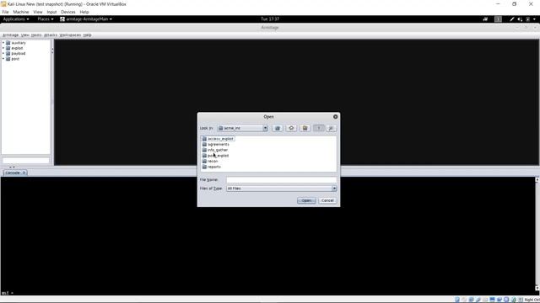Click the workspace indicator 1 in Kali panel
This screenshot has height=303, width=540.
pos(498,19)
